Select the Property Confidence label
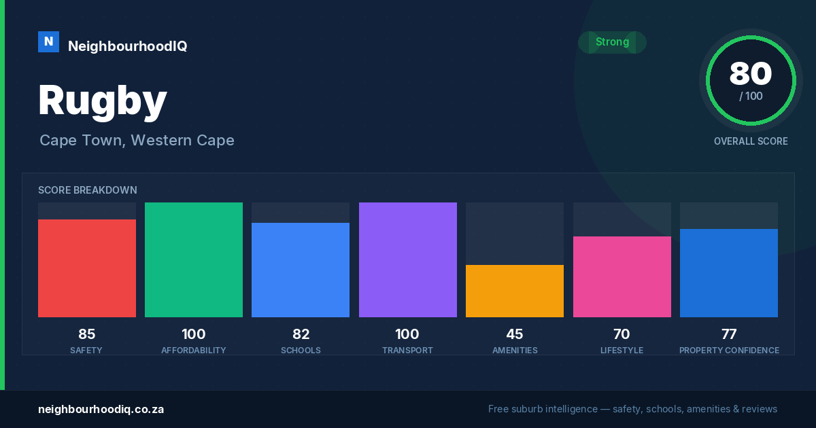816x428 pixels. tap(729, 351)
